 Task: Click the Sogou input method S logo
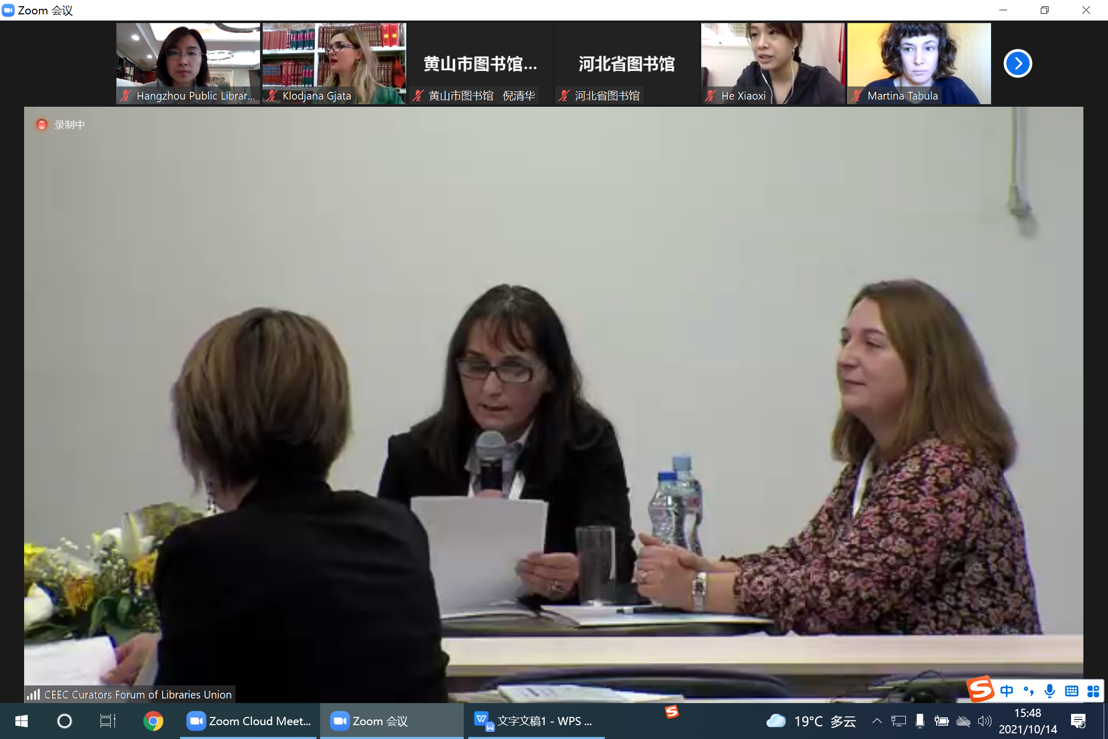[x=980, y=689]
